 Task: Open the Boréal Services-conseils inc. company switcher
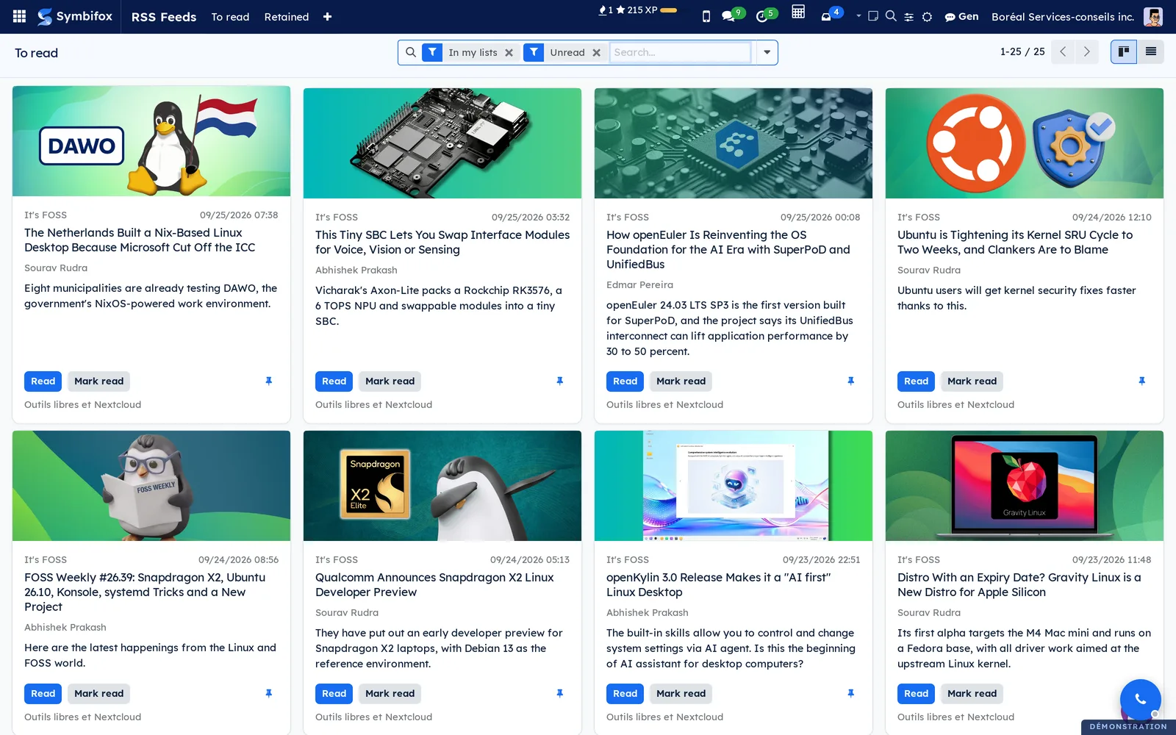pyautogui.click(x=1063, y=17)
